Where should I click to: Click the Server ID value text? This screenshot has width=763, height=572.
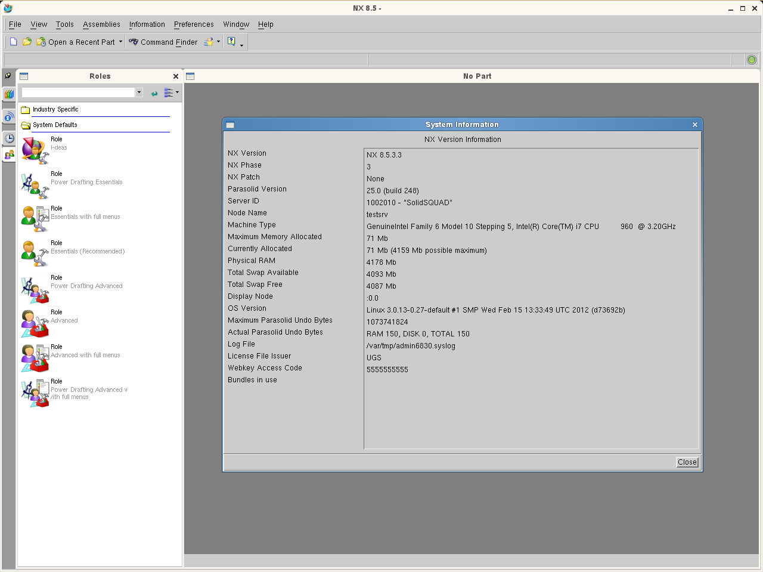click(x=410, y=203)
